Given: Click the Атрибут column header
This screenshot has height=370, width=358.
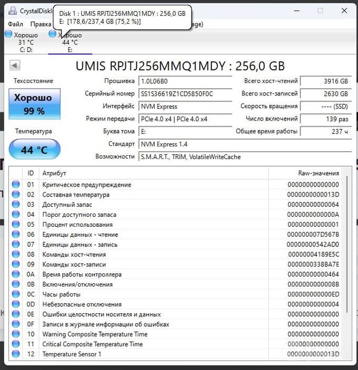Looking at the screenshot, I should point(154,173).
